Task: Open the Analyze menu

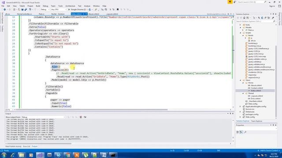Action: click(87, 6)
